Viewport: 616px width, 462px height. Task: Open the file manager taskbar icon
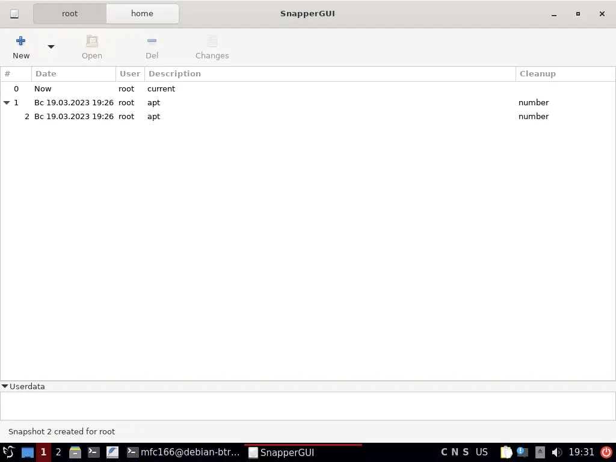pos(75,452)
